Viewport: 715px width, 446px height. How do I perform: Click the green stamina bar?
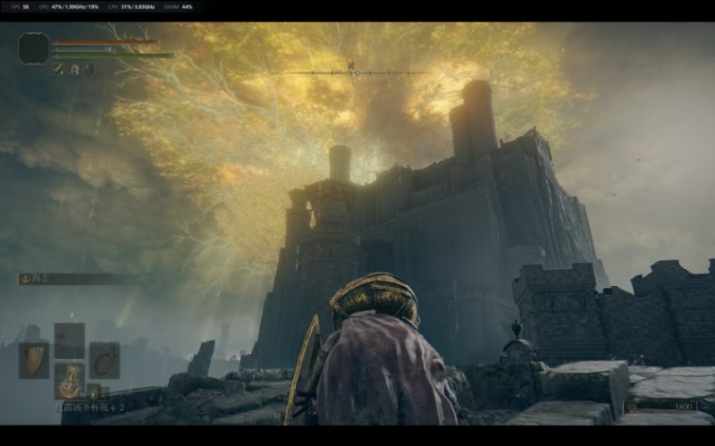114,55
